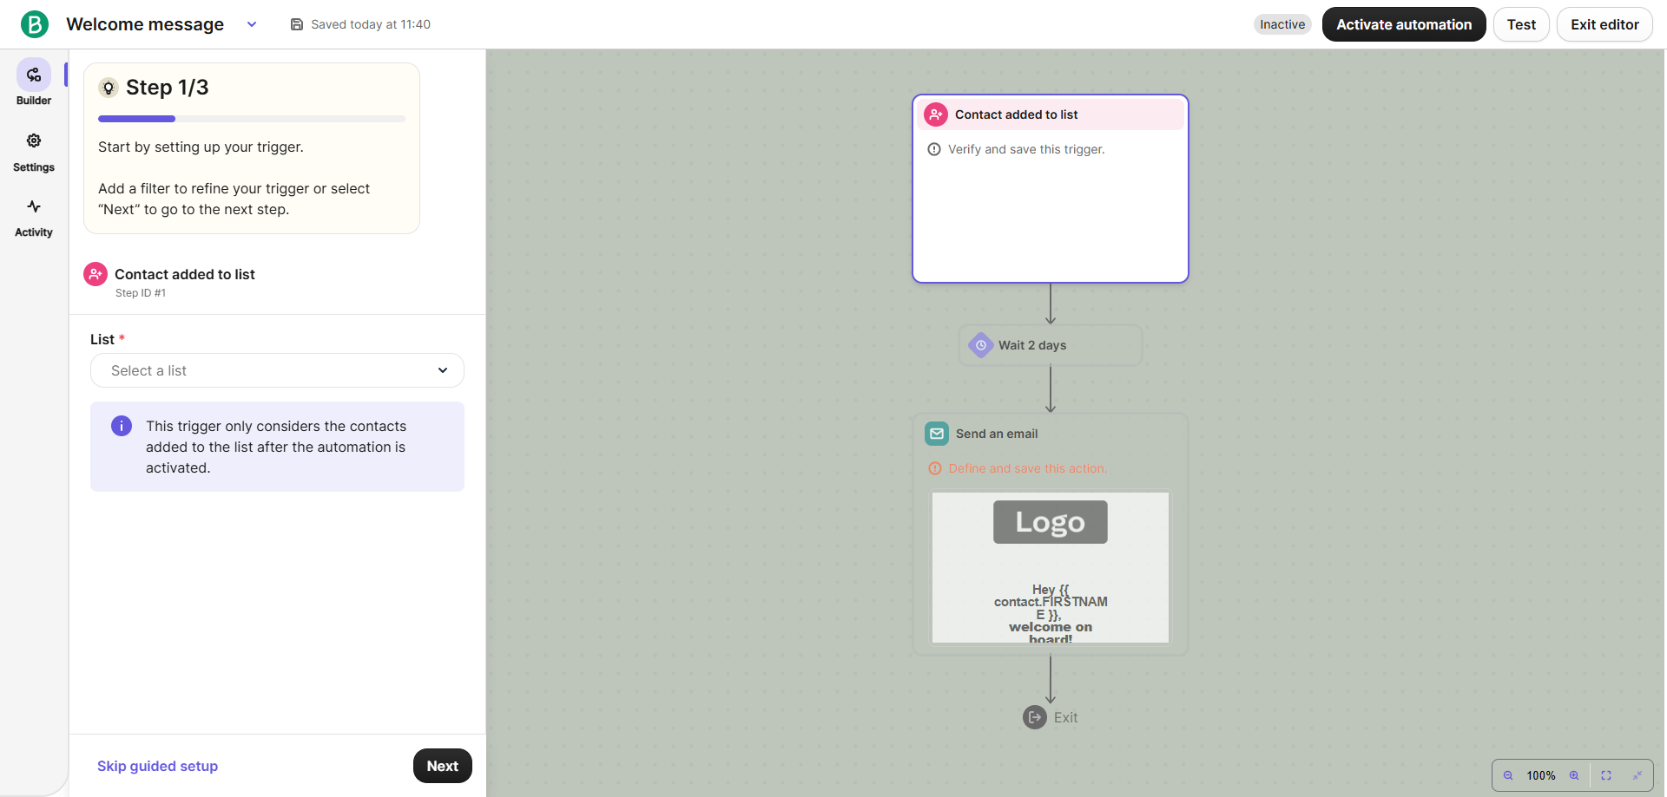Open the Activity sidebar tab
This screenshot has width=1667, height=797.
click(34, 218)
